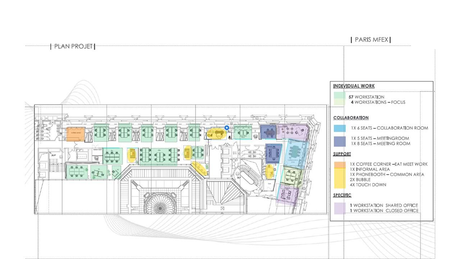
Task: Click the 4X TOUCH DOWN legend entry
Action: [368, 185]
